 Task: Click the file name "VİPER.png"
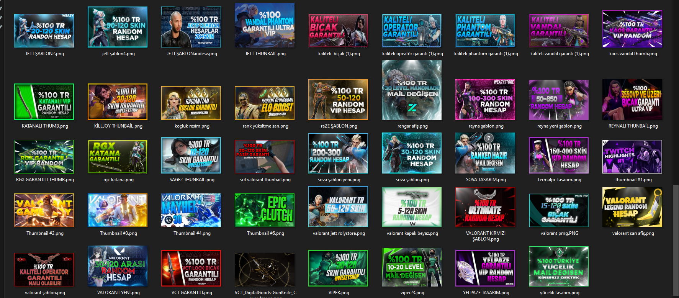click(339, 293)
